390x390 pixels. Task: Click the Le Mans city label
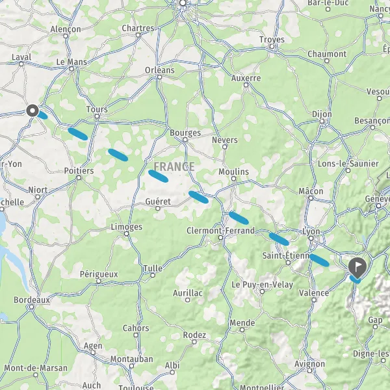pos(71,62)
